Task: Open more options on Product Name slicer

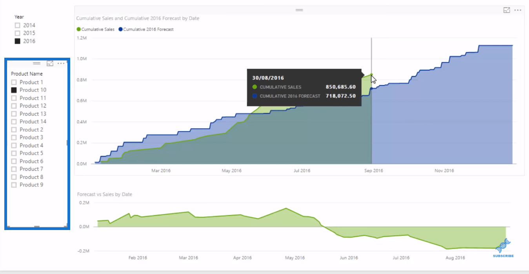Action: tap(61, 63)
